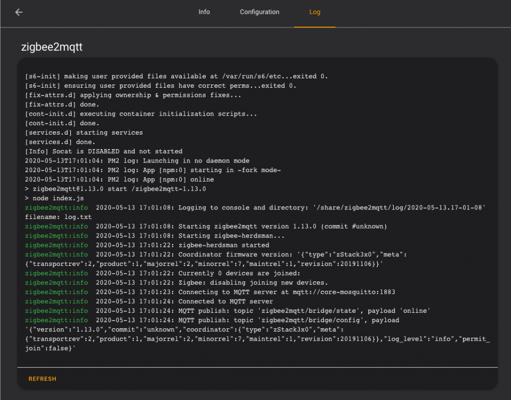Switch to the Info tab
511x400 pixels.
pyautogui.click(x=204, y=12)
